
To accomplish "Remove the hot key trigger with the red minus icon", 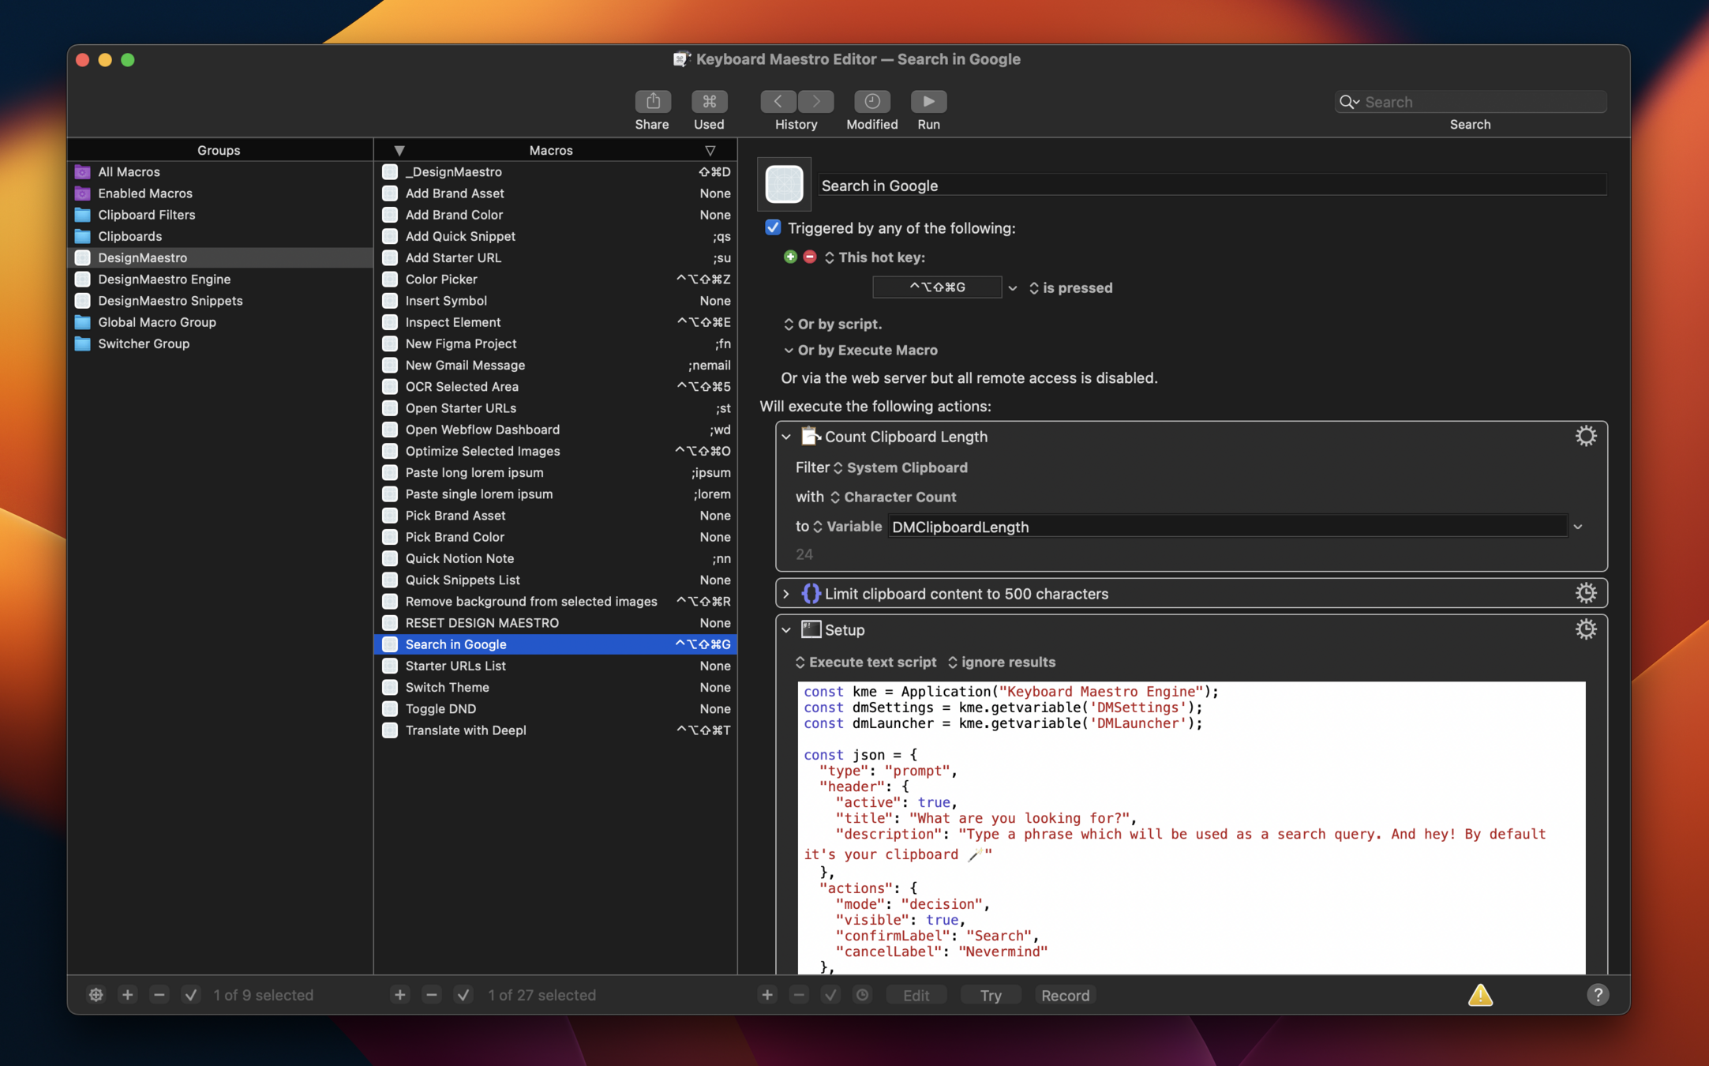I will 809,257.
